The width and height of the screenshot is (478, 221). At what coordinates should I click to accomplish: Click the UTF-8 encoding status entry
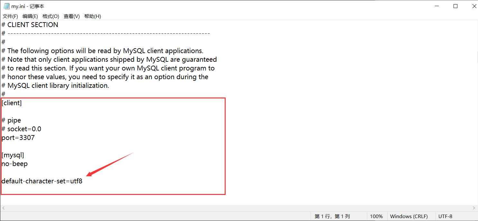coord(445,216)
